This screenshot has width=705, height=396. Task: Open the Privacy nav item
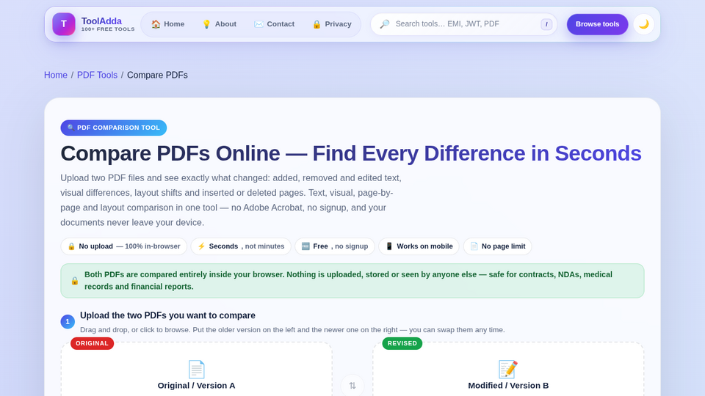click(332, 24)
